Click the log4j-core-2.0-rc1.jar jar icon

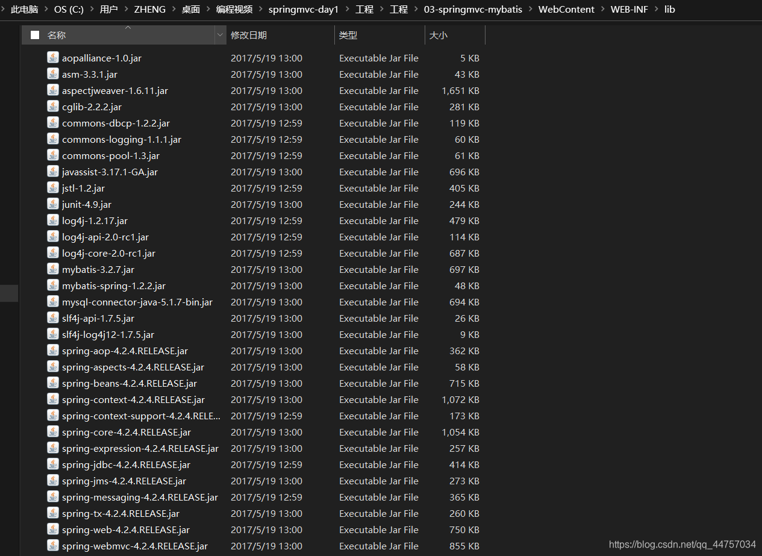[53, 253]
